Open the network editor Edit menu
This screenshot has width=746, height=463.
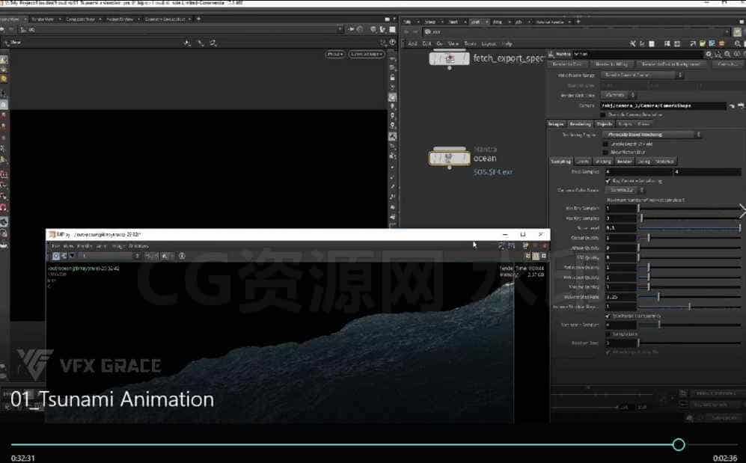pos(426,43)
